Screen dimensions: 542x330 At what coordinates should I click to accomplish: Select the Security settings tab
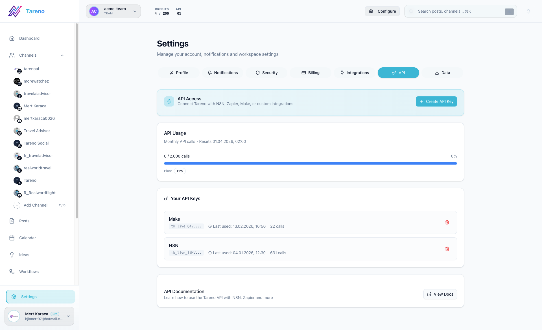click(266, 73)
